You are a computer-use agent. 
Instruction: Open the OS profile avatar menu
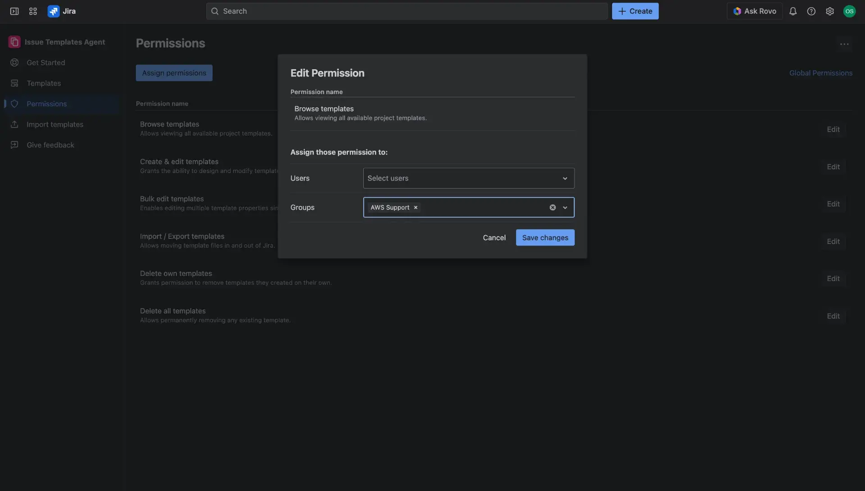pyautogui.click(x=850, y=11)
